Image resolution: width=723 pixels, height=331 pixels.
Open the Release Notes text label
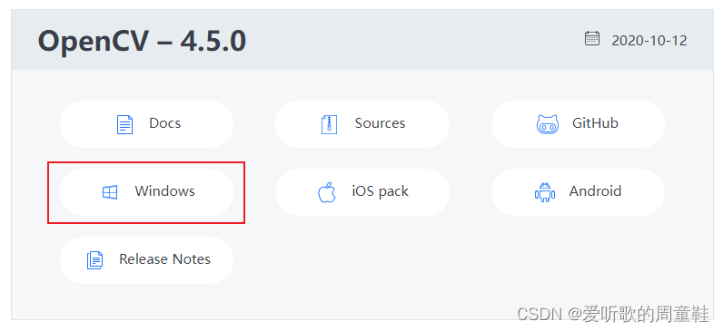point(164,259)
